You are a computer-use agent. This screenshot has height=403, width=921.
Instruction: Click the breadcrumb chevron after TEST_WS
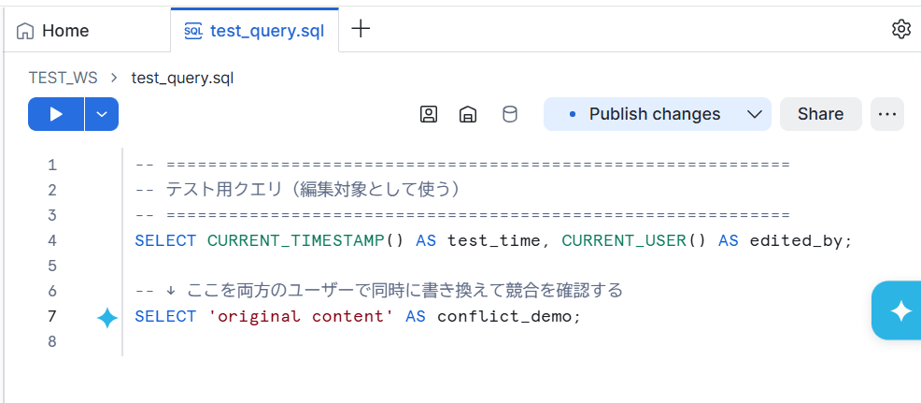pyautogui.click(x=115, y=79)
